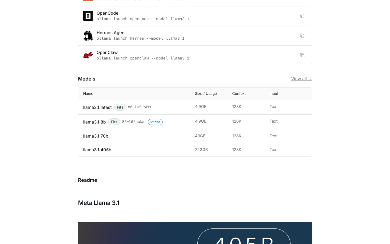
Task: Copy the Hermes Agent launch command
Action: pyautogui.click(x=302, y=36)
